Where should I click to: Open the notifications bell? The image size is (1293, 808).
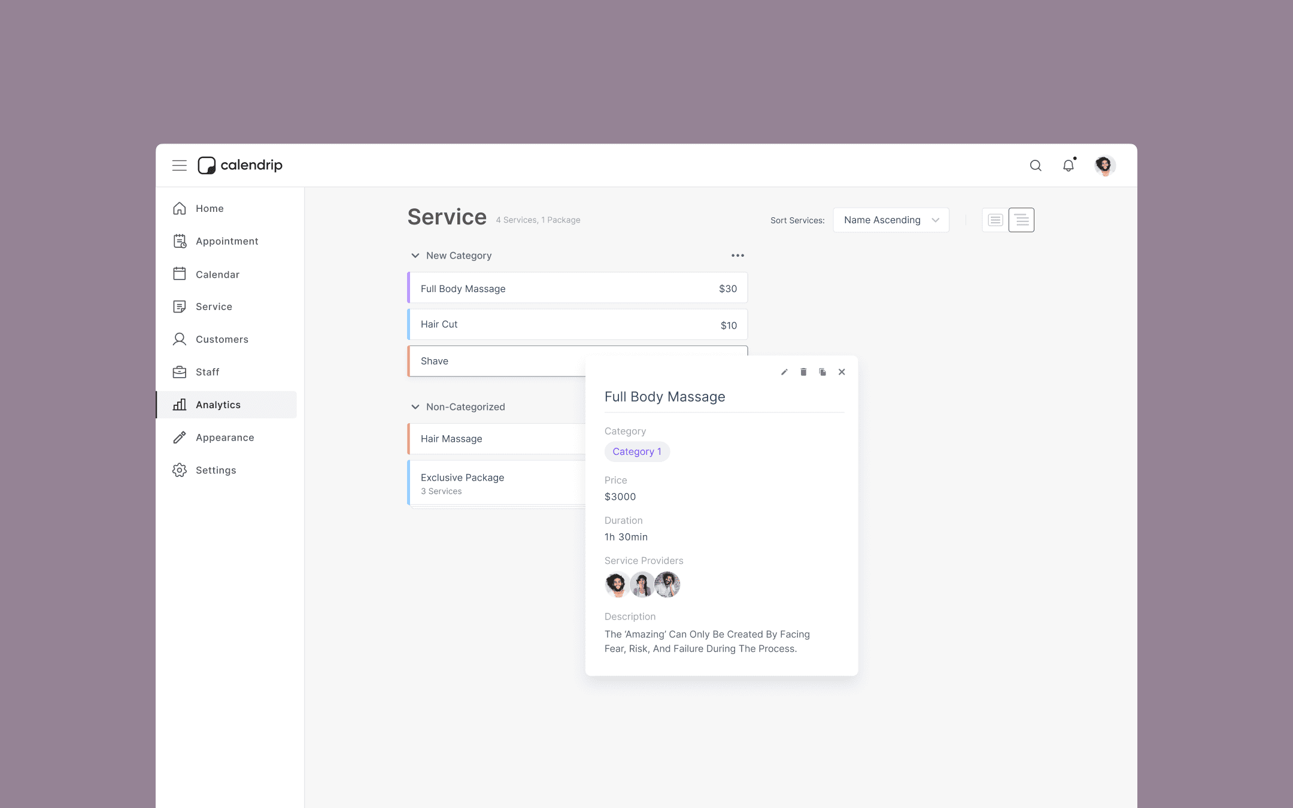click(x=1069, y=165)
